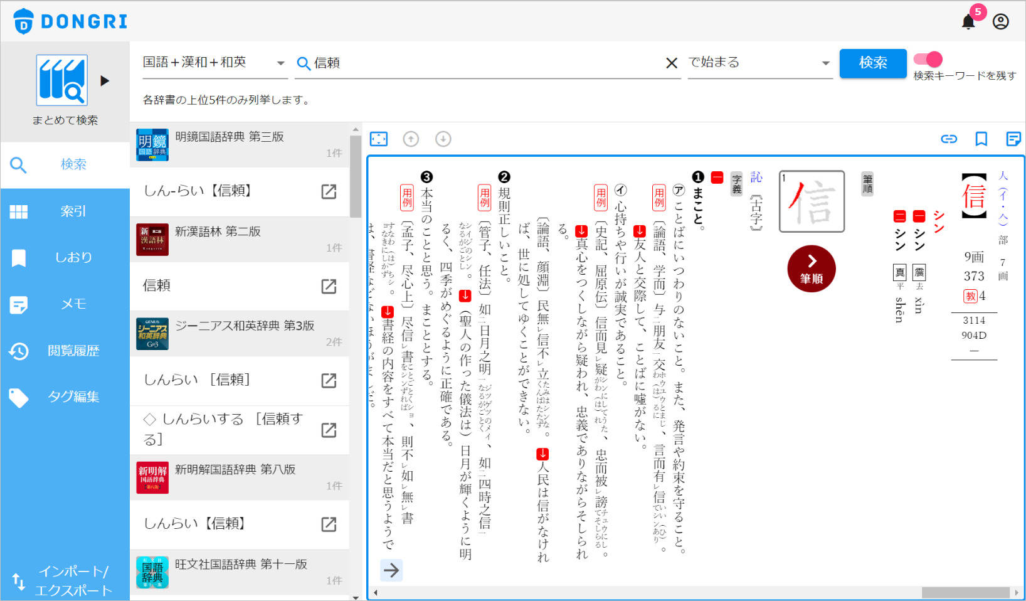Click the red 筆順 stroke order button
This screenshot has width=1026, height=601.
[812, 269]
